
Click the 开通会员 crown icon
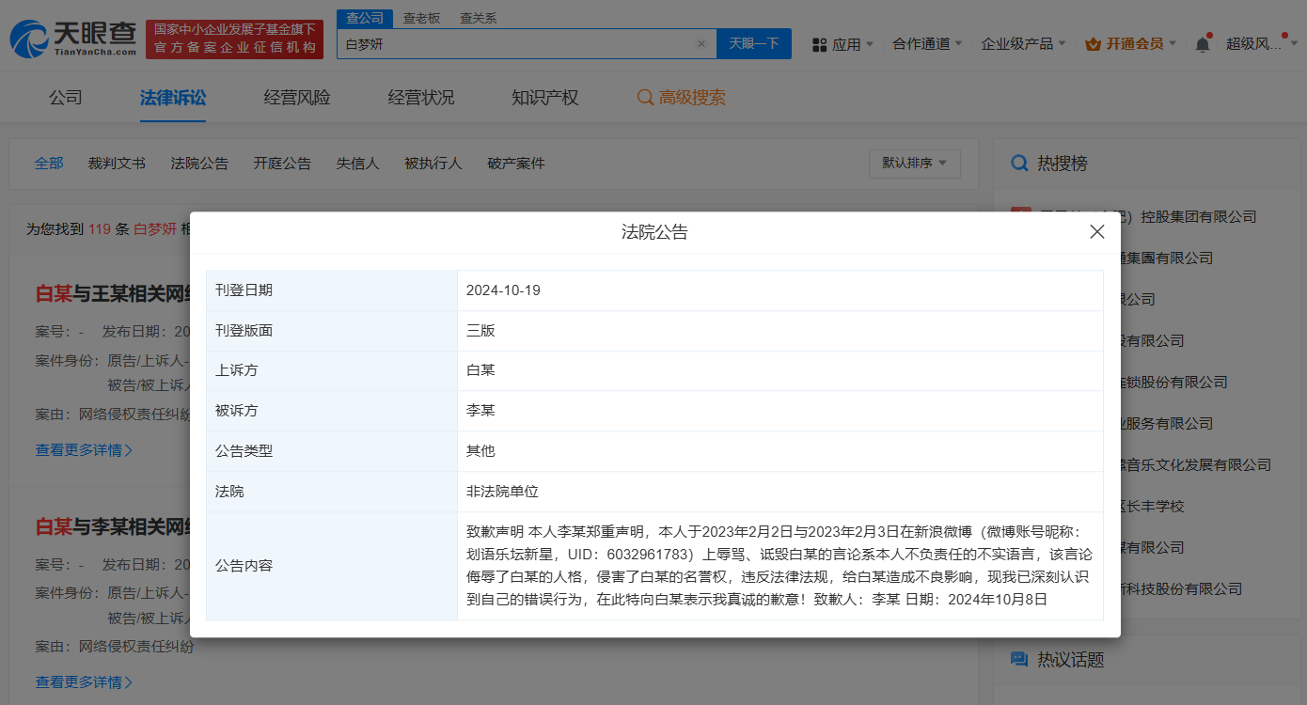tap(1093, 44)
